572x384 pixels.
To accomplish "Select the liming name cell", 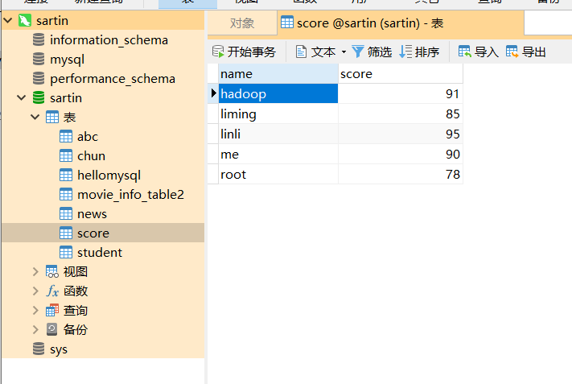I will point(278,114).
